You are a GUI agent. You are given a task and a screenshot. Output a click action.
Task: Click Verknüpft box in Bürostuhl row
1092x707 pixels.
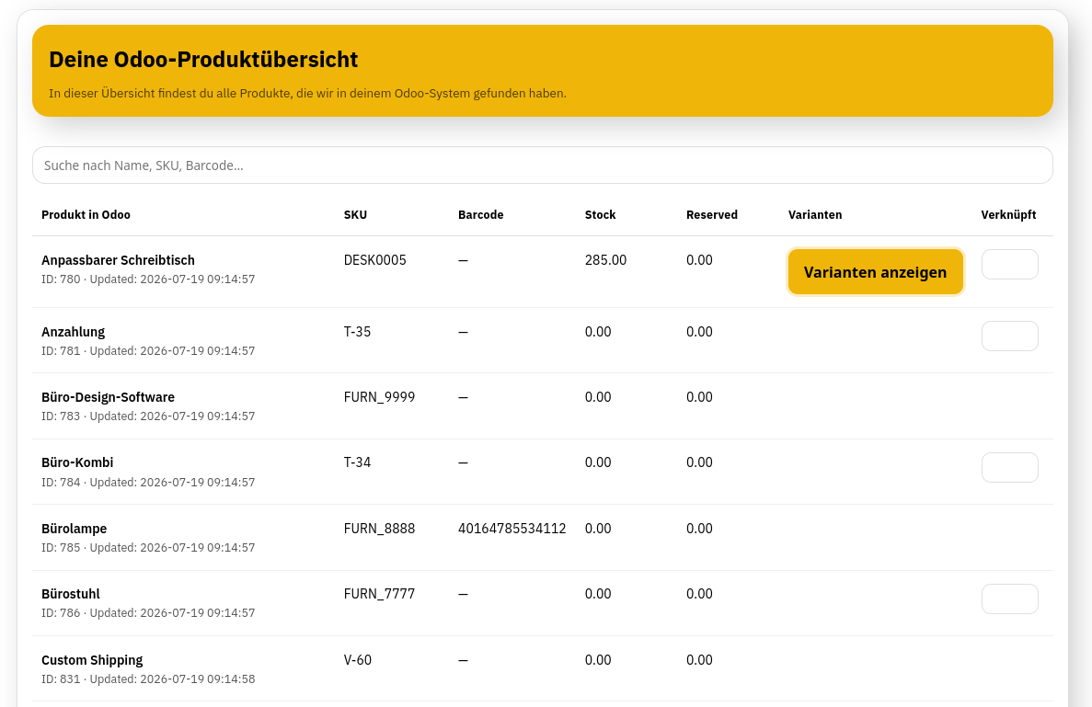[x=1010, y=599]
